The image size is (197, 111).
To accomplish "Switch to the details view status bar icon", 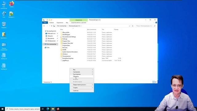I will click(x=154, y=82).
